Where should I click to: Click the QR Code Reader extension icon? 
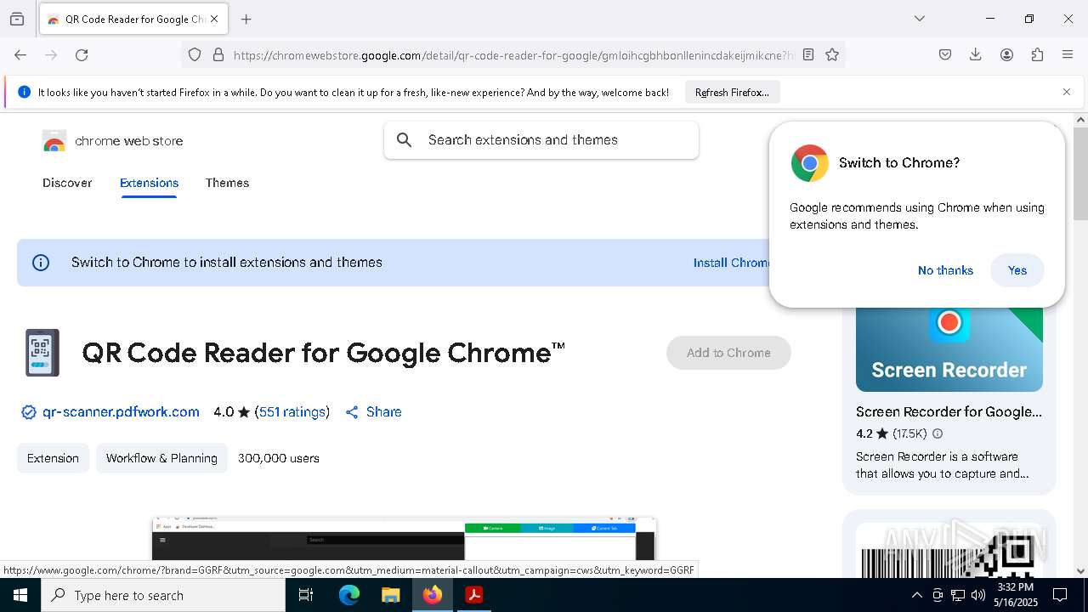pos(42,353)
